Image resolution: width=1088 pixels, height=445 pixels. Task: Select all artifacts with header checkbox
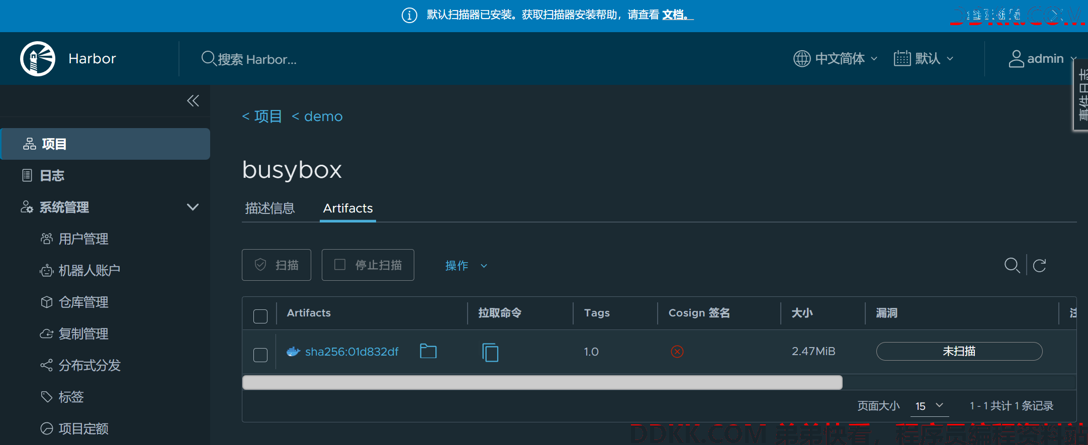click(260, 316)
